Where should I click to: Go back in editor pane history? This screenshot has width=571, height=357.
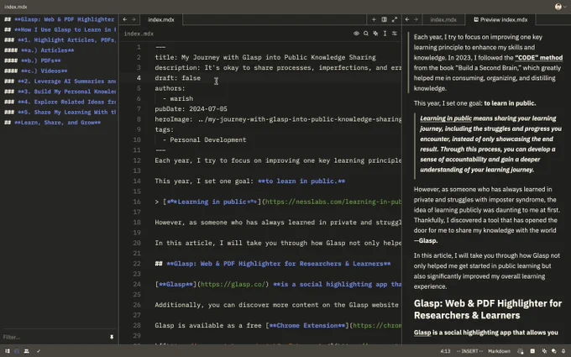pyautogui.click(x=125, y=19)
